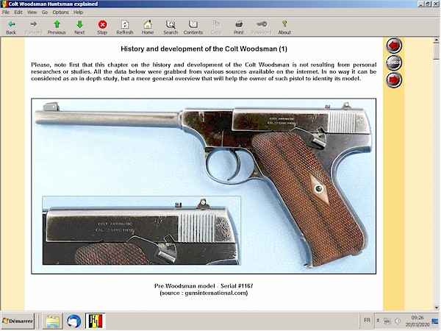
Task: Click the 'source : gunsinternational.com' text
Action: pyautogui.click(x=204, y=293)
